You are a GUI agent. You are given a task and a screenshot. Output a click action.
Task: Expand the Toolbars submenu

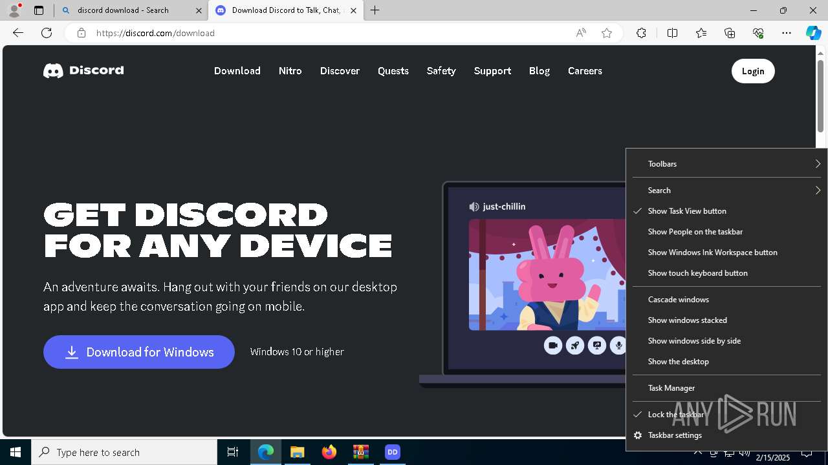(726, 164)
